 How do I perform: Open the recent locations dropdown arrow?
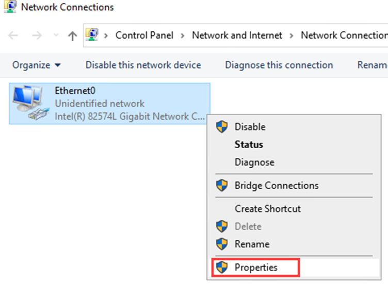(56, 35)
